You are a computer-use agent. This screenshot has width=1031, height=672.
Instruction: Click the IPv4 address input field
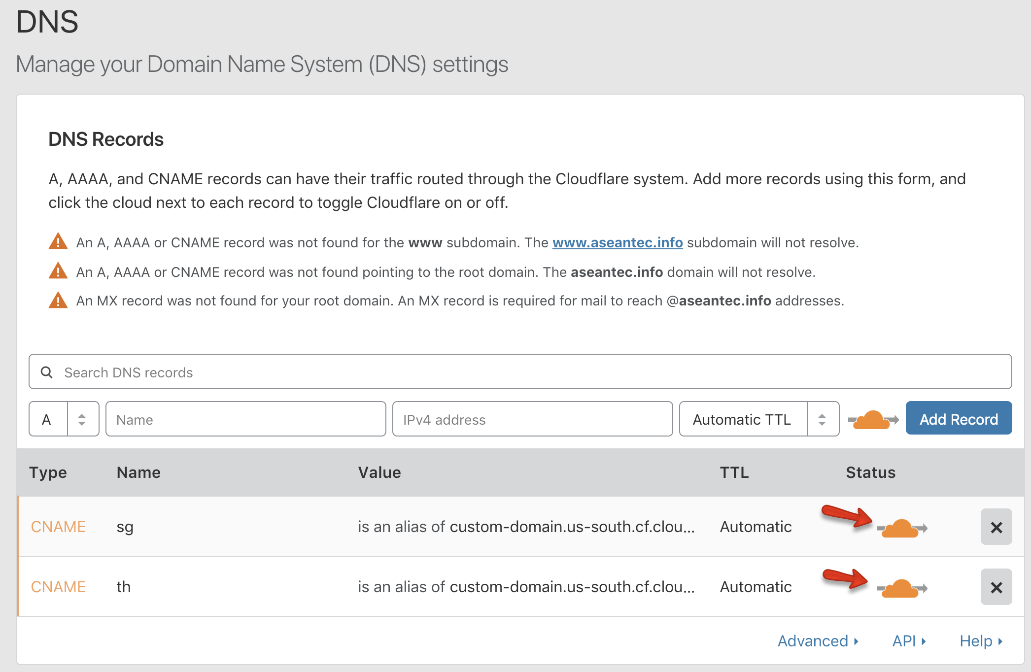[x=532, y=419]
